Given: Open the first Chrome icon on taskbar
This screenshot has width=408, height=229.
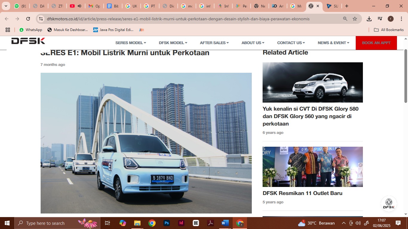Looking at the screenshot, I should point(152,223).
